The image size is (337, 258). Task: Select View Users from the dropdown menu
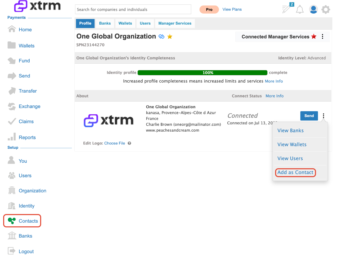tap(290, 158)
